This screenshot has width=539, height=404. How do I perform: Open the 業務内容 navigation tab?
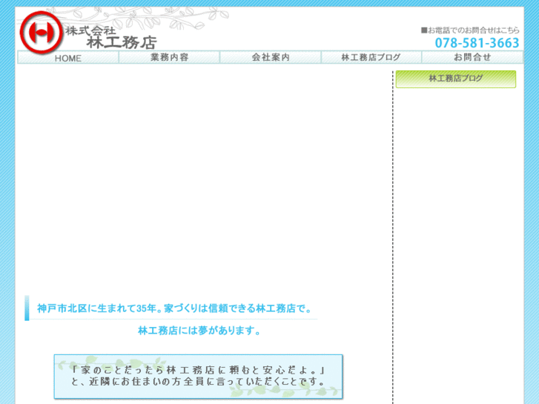(x=169, y=57)
